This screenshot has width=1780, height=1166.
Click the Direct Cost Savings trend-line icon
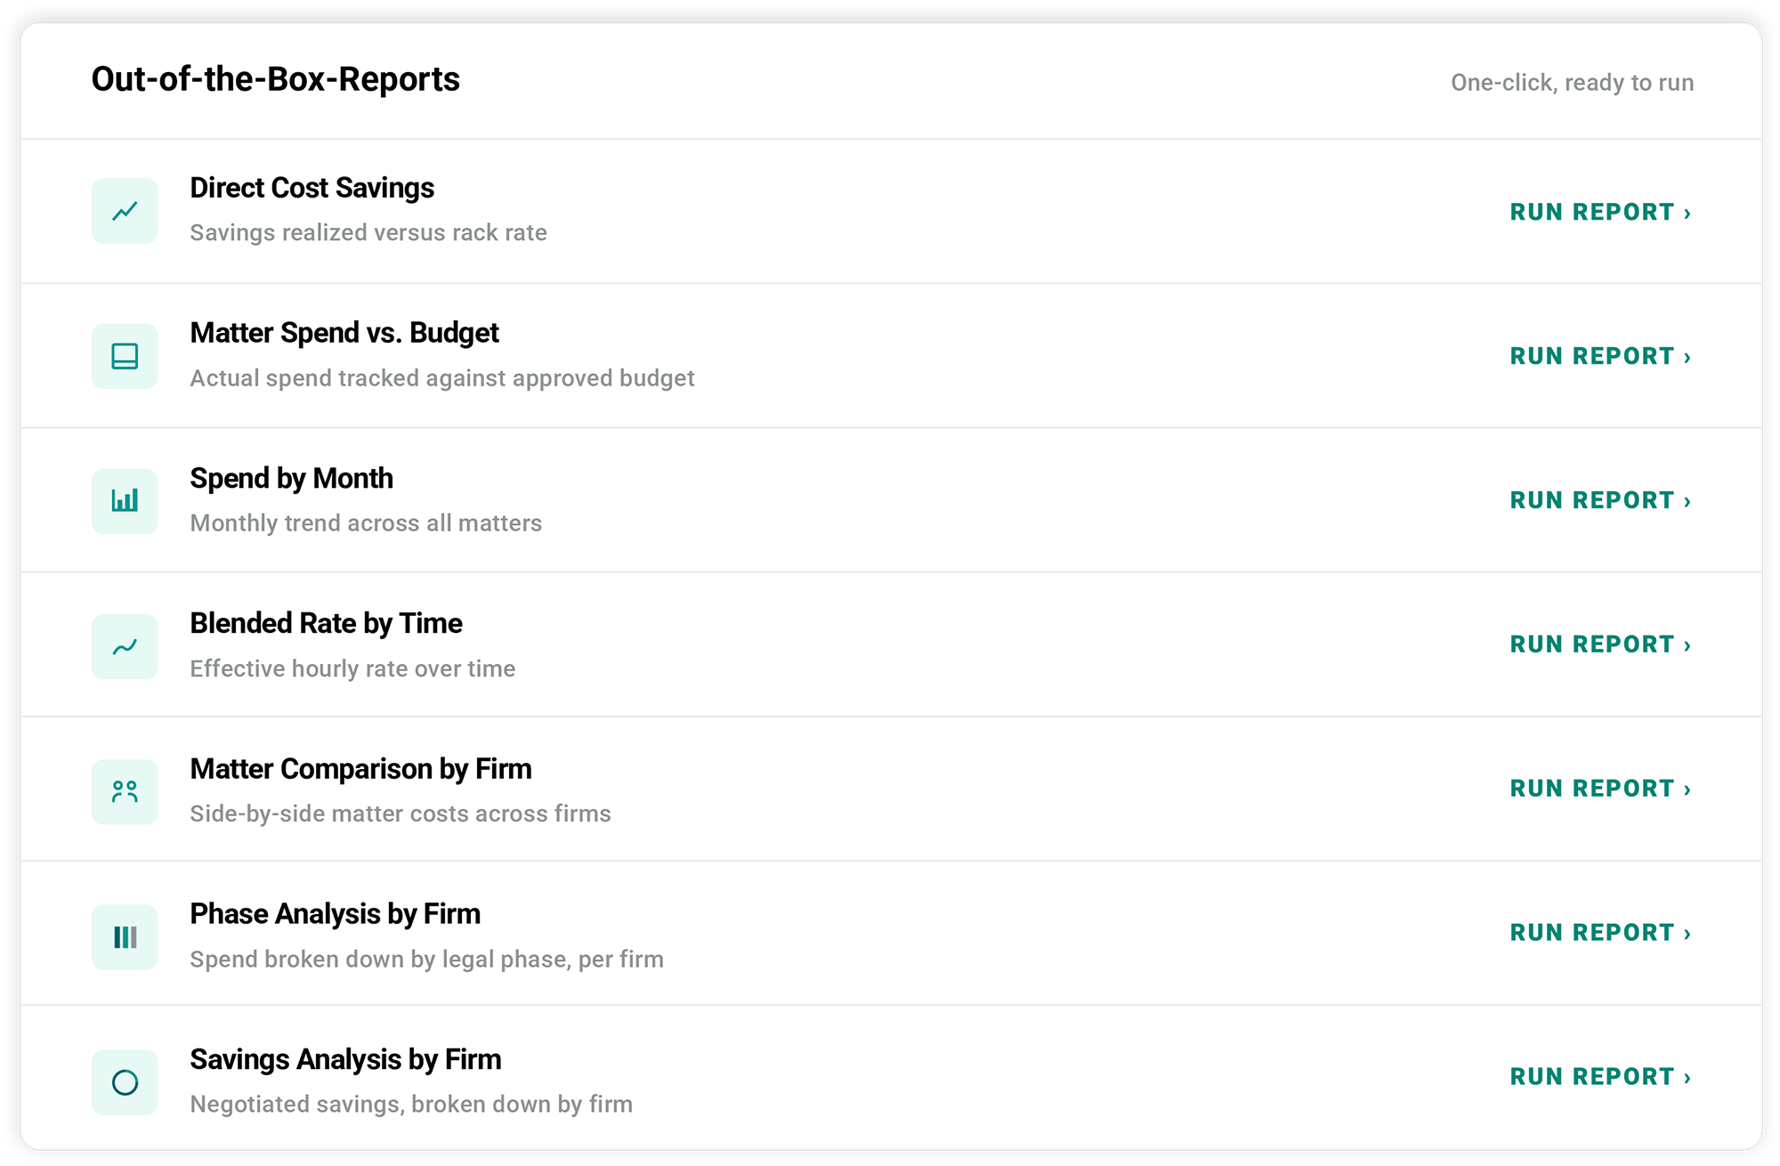click(125, 211)
